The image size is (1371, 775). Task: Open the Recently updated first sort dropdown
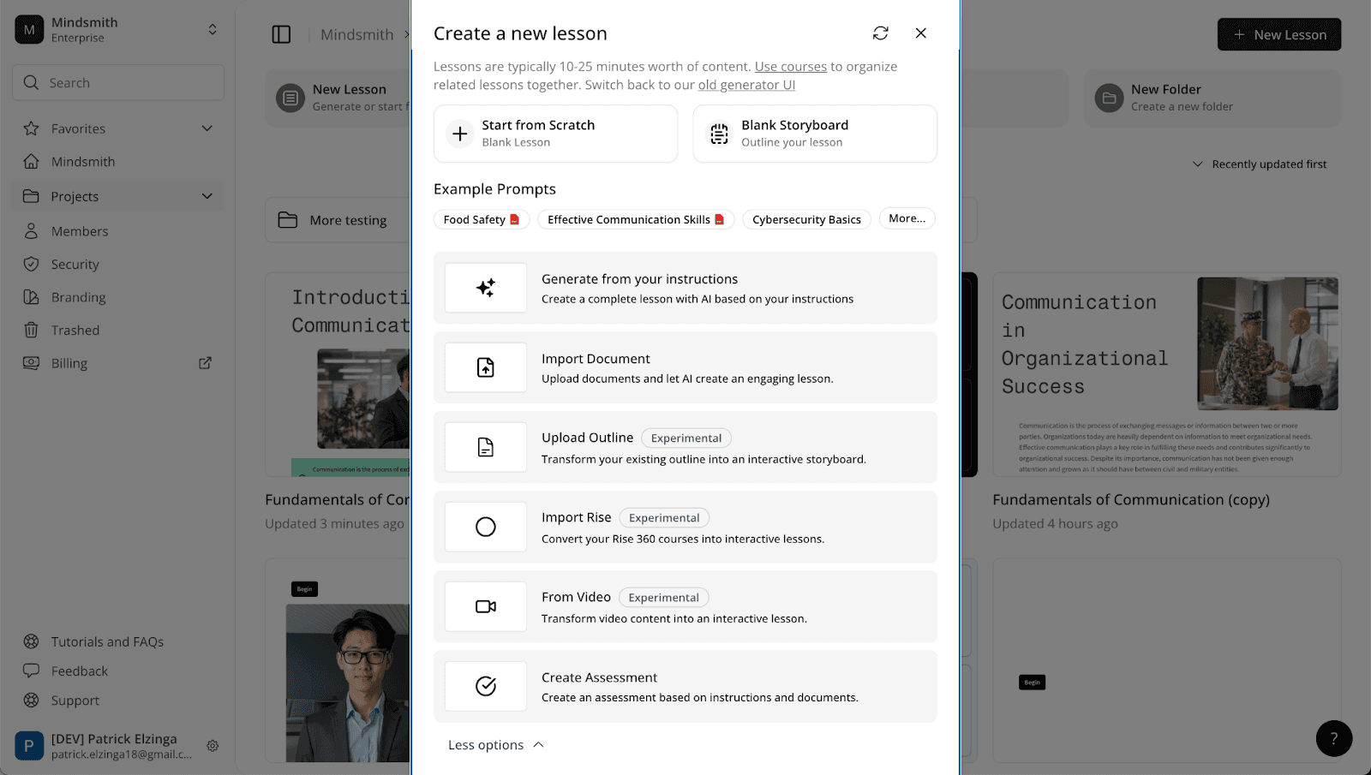tap(1260, 164)
